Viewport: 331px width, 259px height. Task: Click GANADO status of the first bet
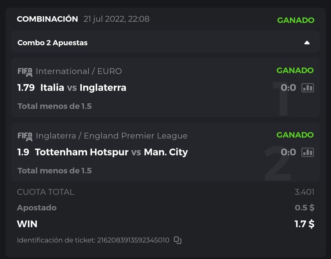click(295, 70)
